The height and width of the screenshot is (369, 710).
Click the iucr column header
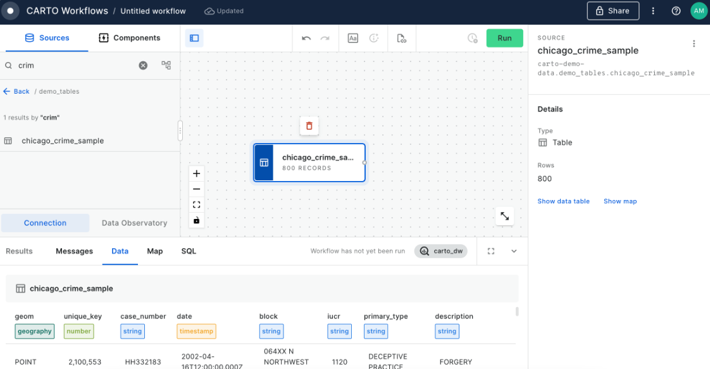[x=333, y=316]
